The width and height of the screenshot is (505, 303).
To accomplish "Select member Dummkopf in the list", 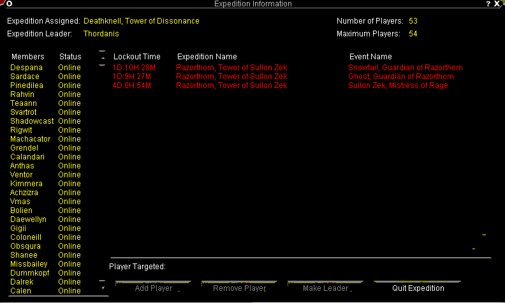I will (x=29, y=273).
